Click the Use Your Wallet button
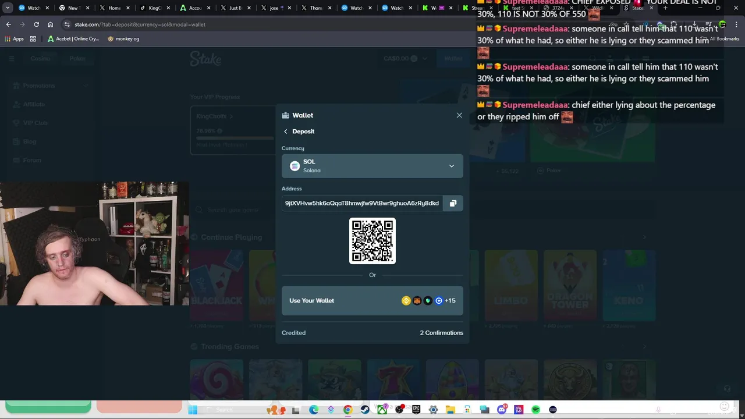This screenshot has height=419, width=745. point(372,300)
